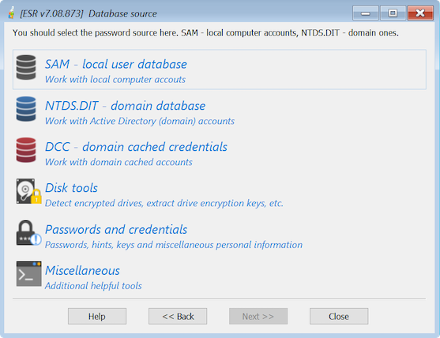
Task: Click "Work with Active Directory (domain) accounts" text
Action: (x=140, y=121)
